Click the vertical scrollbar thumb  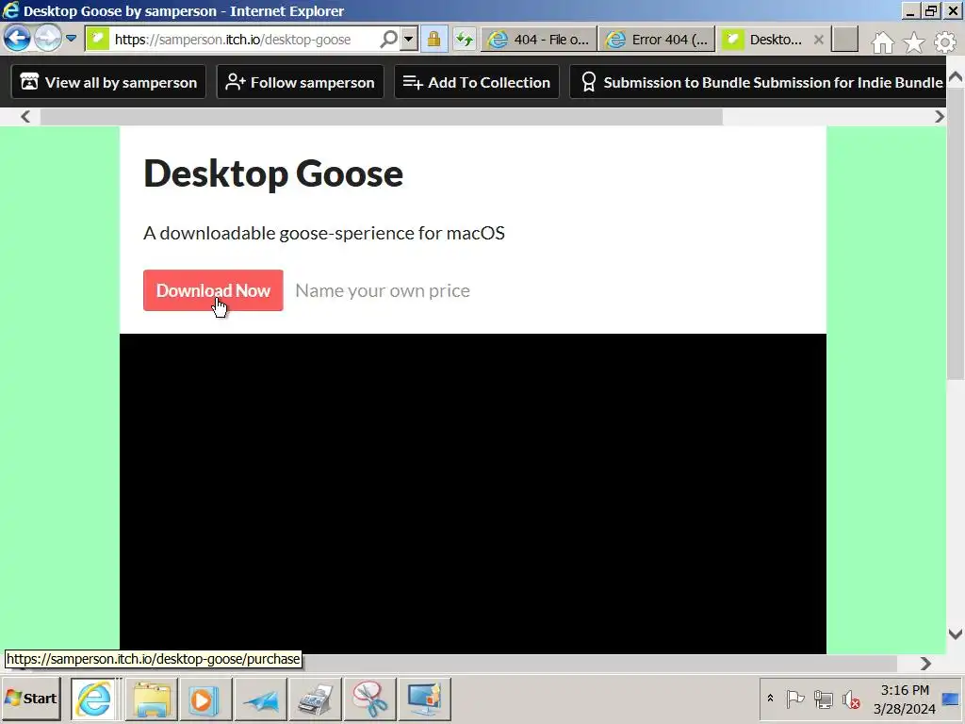[x=956, y=234]
